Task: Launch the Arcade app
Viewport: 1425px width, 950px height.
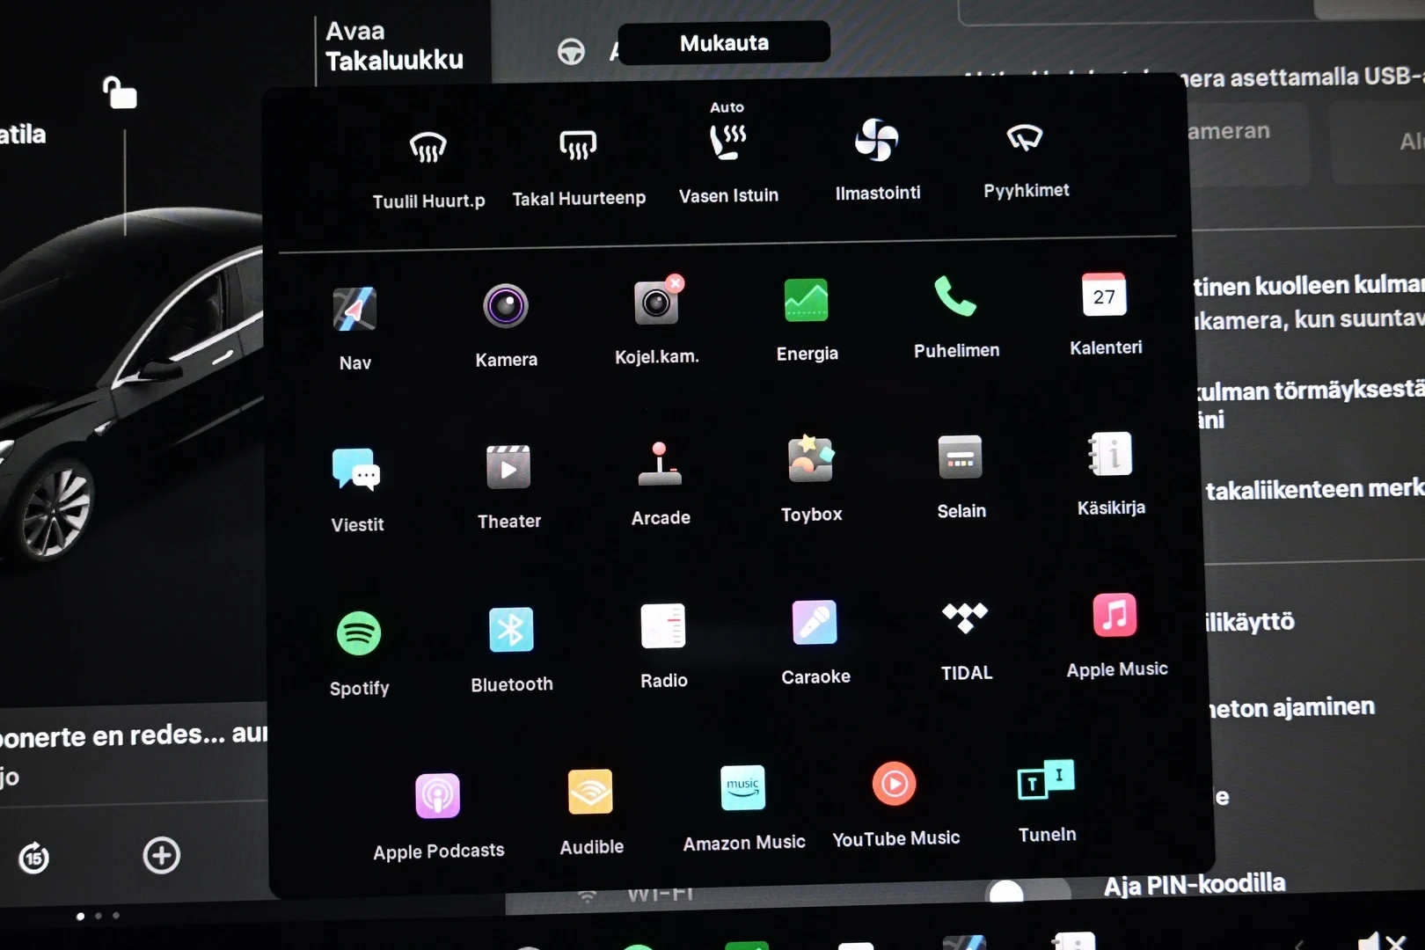Action: pyautogui.click(x=660, y=464)
